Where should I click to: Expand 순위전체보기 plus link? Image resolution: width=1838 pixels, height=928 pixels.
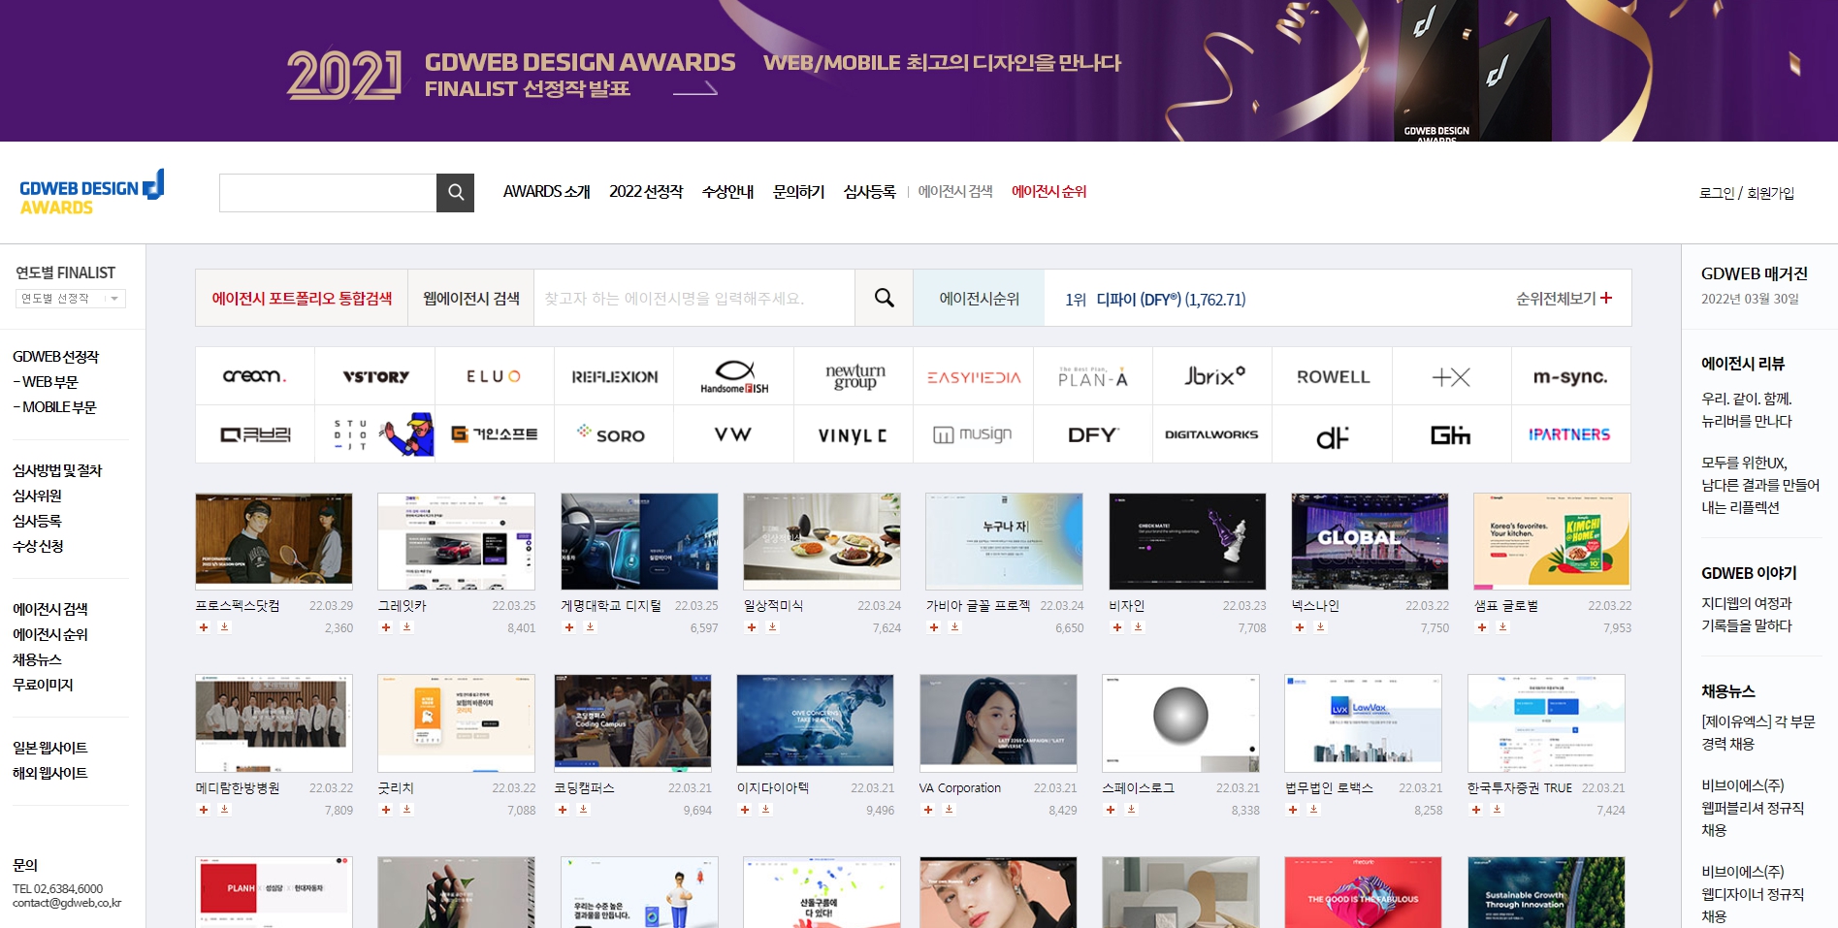pos(1564,299)
